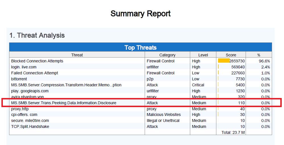Click the bittorrent threat entry
Screen dimensions: 284x145
[x=19, y=79]
